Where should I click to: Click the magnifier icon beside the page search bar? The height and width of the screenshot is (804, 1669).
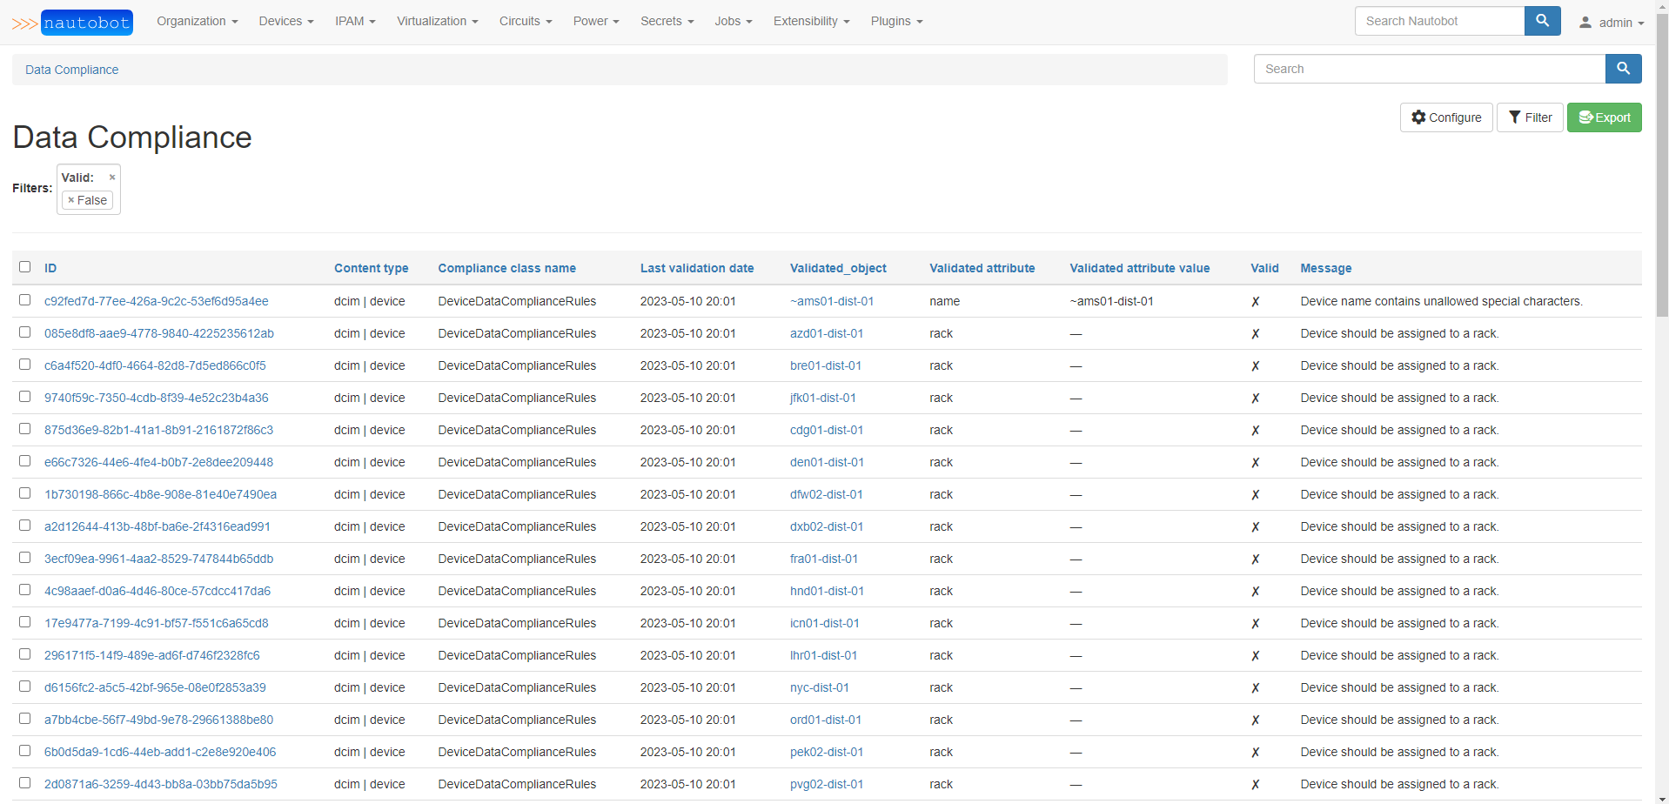point(1622,68)
